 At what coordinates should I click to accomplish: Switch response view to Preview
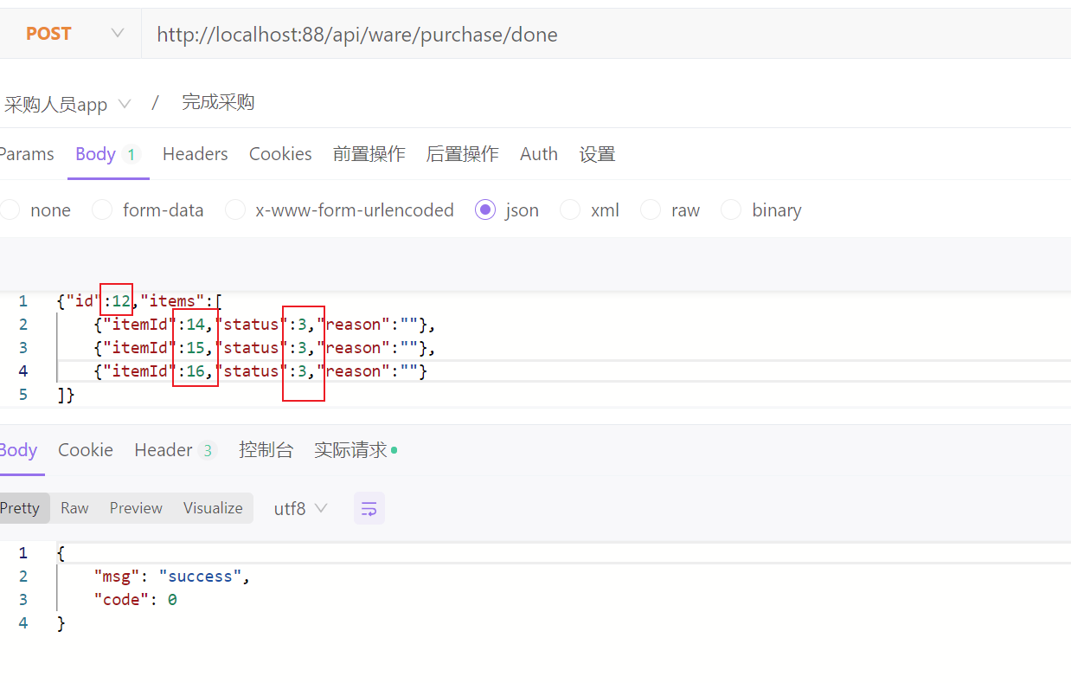[136, 508]
